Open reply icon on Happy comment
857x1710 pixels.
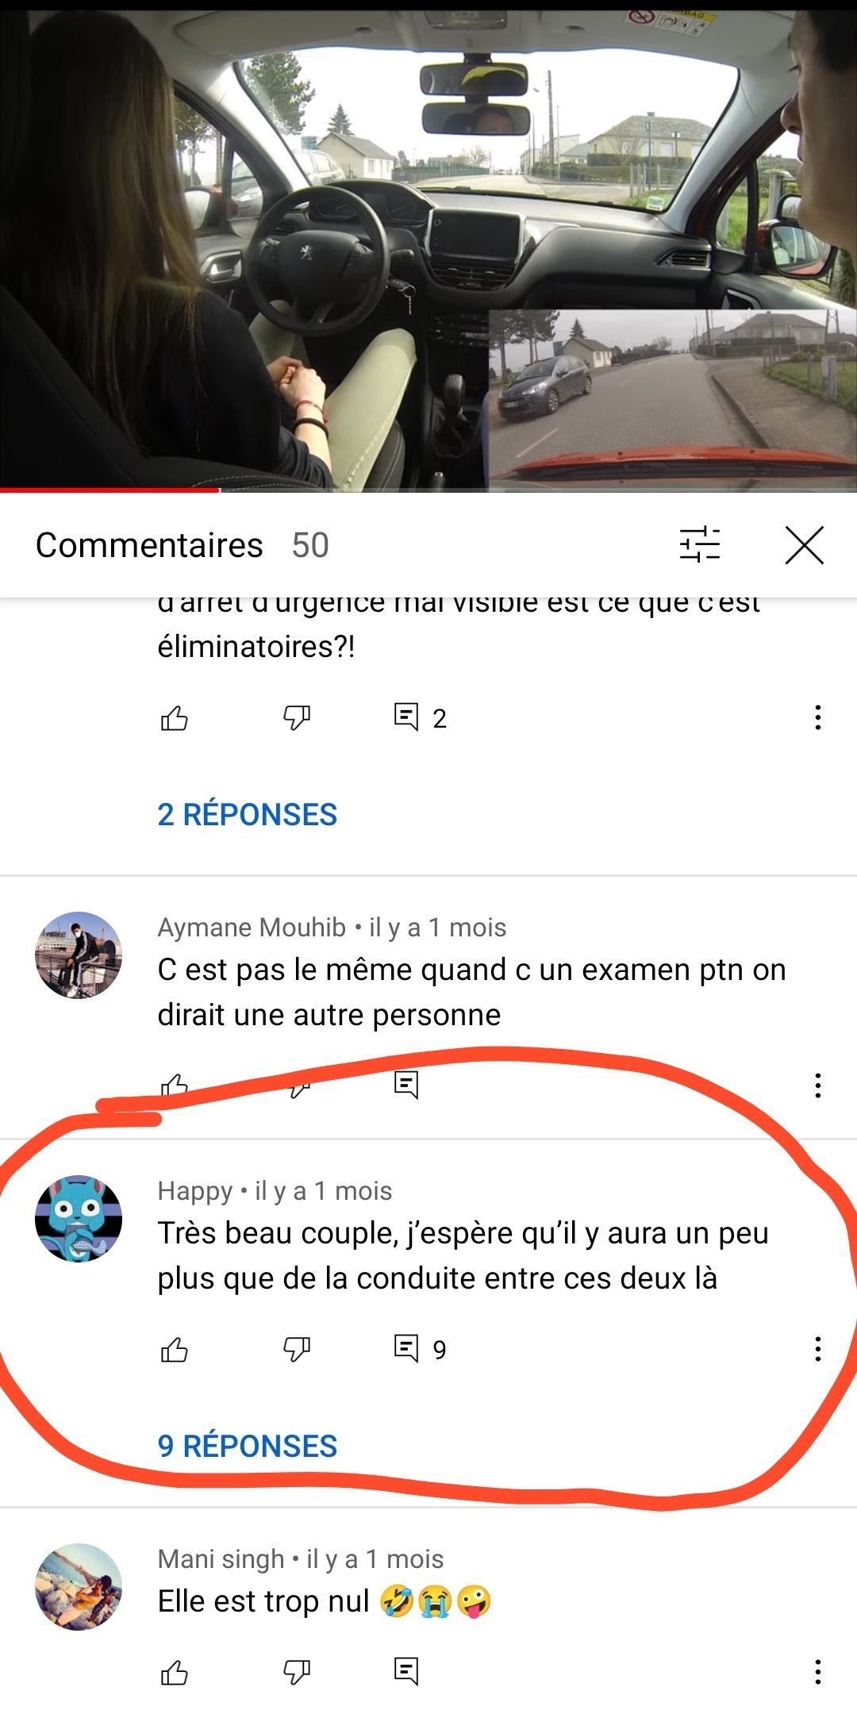[x=406, y=1349]
